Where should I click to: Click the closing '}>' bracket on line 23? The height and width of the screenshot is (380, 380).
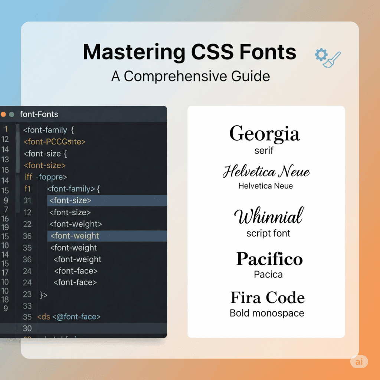43,295
